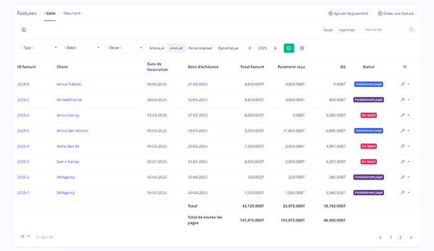434x251 pixels.
Task: Select pagination page 2
Action: click(x=401, y=237)
